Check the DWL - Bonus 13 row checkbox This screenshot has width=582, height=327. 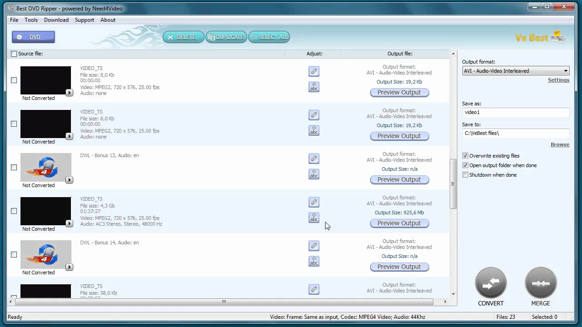[14, 167]
